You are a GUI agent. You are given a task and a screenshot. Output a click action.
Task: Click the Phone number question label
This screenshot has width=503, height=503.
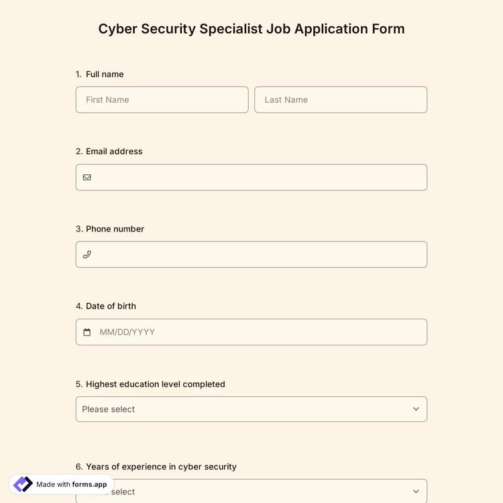coord(114,229)
